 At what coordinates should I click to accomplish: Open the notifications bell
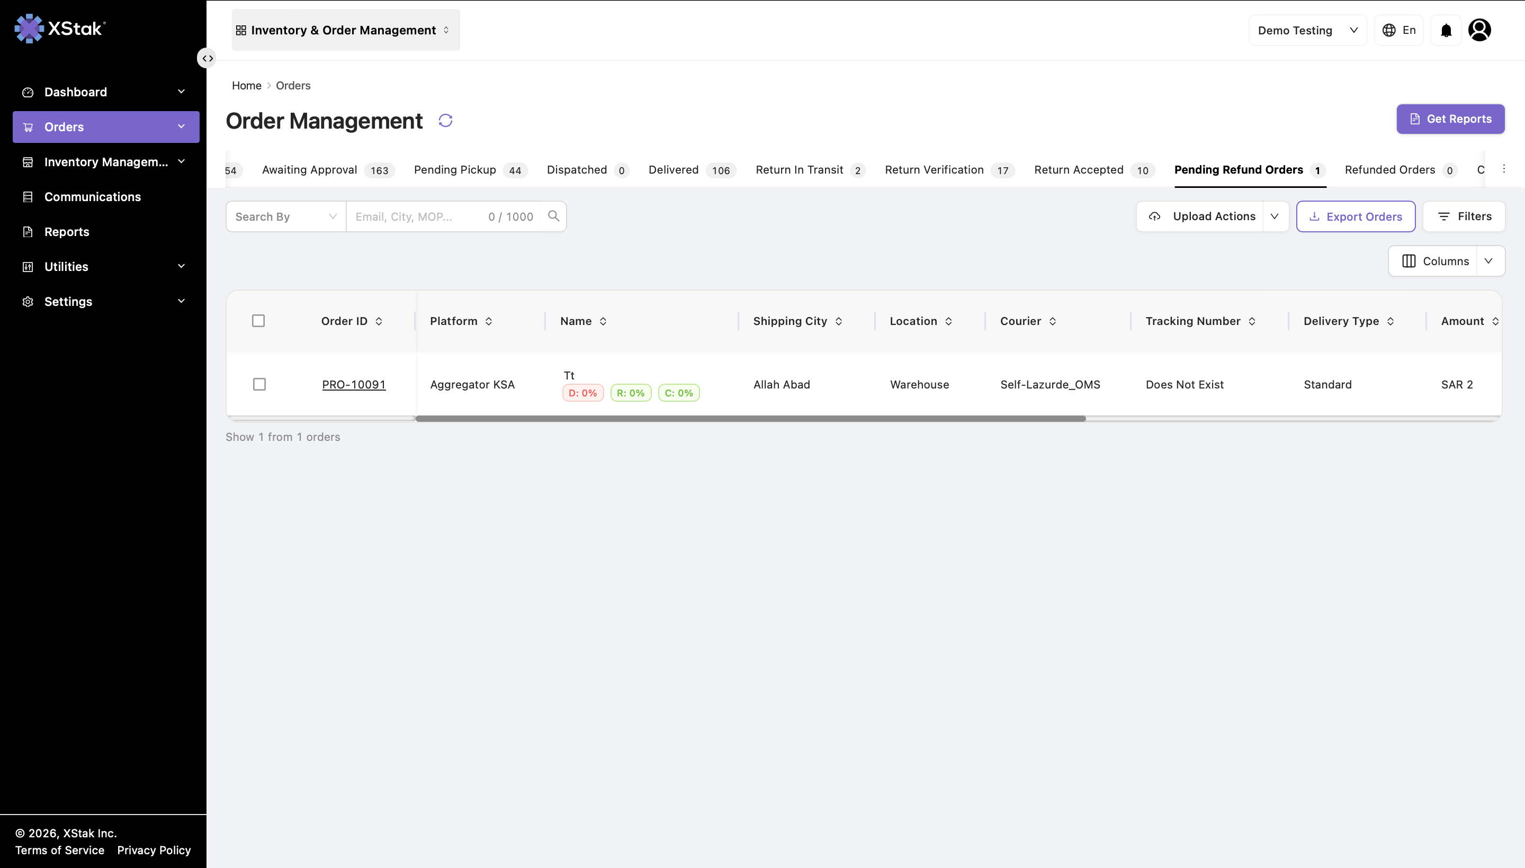1446,30
